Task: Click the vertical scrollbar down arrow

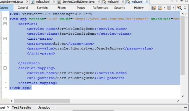Action: (x=183, y=96)
